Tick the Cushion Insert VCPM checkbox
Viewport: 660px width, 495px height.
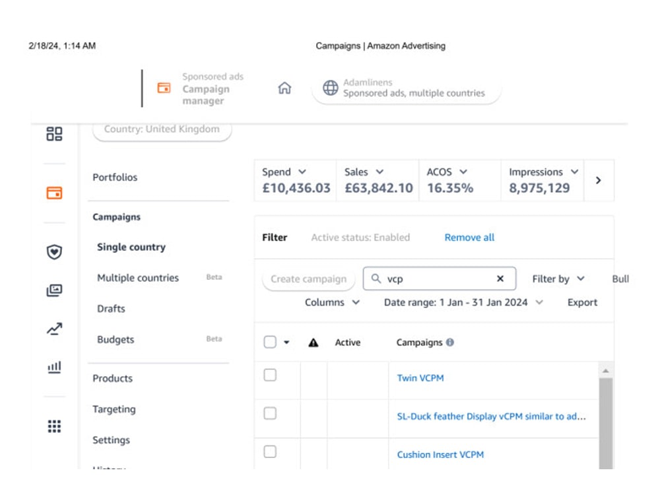[x=270, y=451]
